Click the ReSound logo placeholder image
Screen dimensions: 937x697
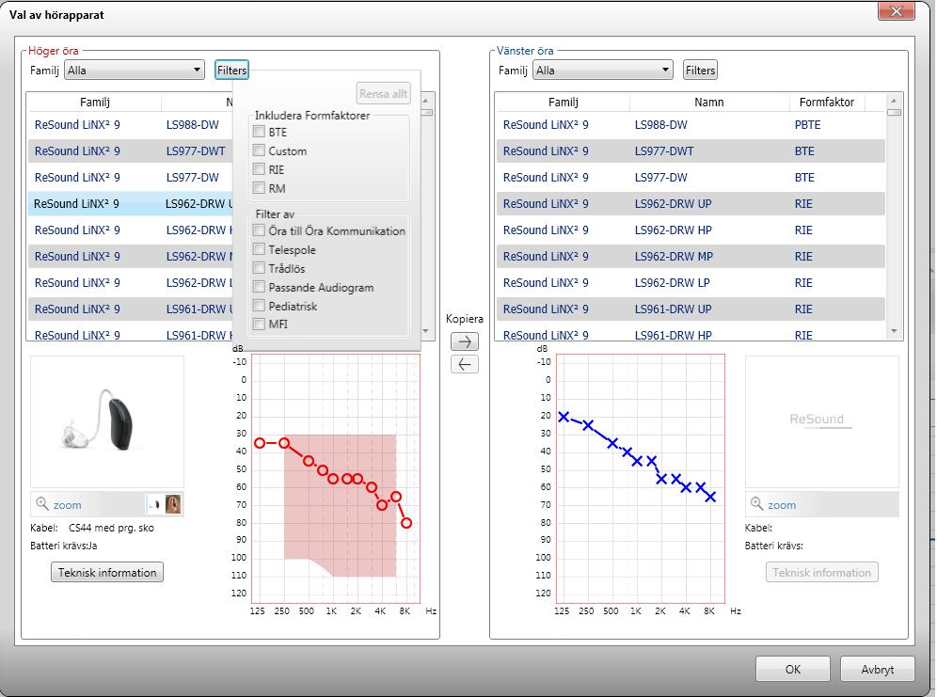click(821, 421)
